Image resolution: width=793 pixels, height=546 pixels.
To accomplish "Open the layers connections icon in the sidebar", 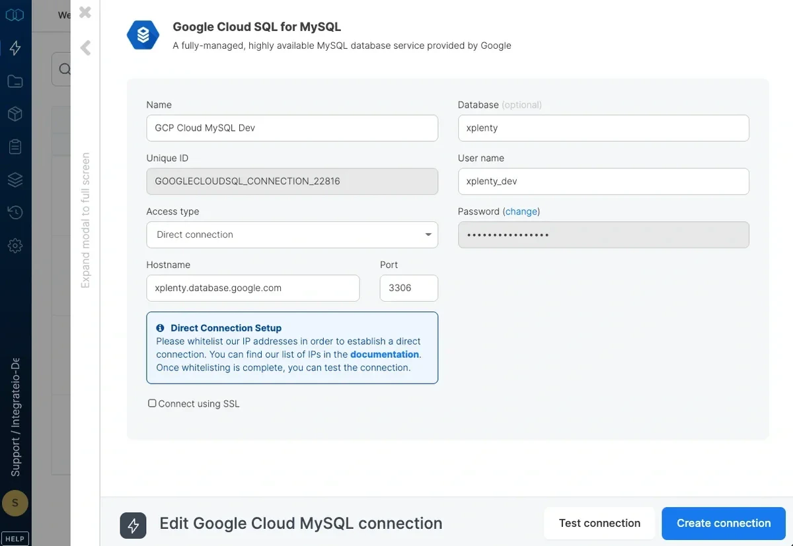I will coord(15,179).
